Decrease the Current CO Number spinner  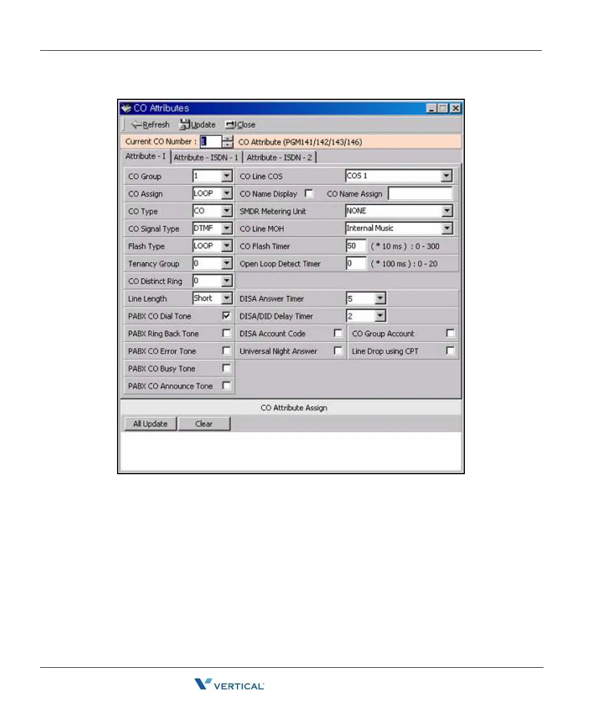[227, 145]
